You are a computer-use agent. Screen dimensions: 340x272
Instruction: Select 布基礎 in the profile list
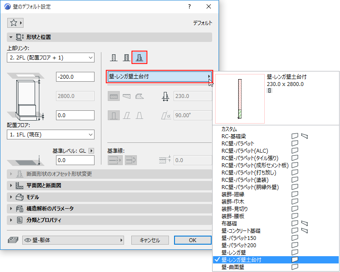coord(275,223)
